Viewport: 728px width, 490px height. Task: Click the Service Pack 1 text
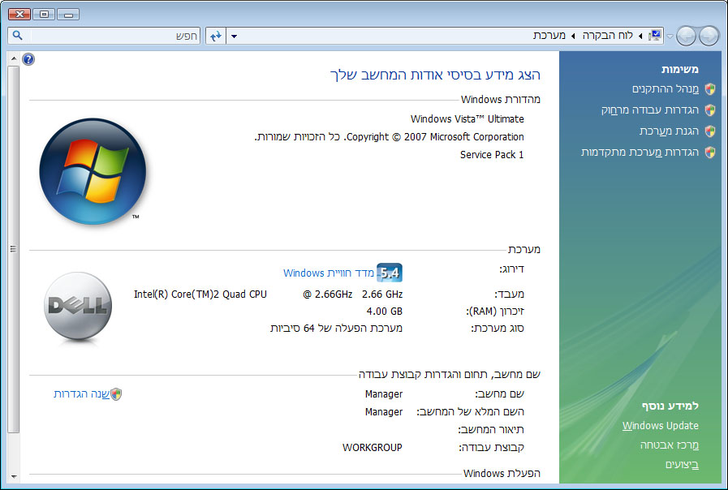pyautogui.click(x=492, y=154)
